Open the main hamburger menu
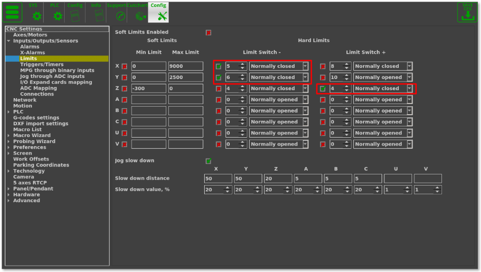This screenshot has width=481, height=272. tap(12, 12)
